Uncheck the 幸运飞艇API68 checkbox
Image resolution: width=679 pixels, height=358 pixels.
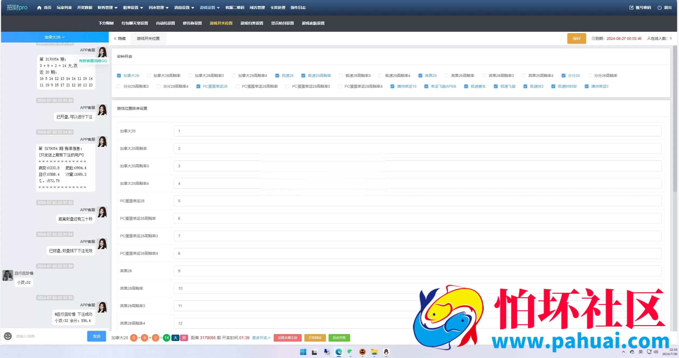point(426,86)
